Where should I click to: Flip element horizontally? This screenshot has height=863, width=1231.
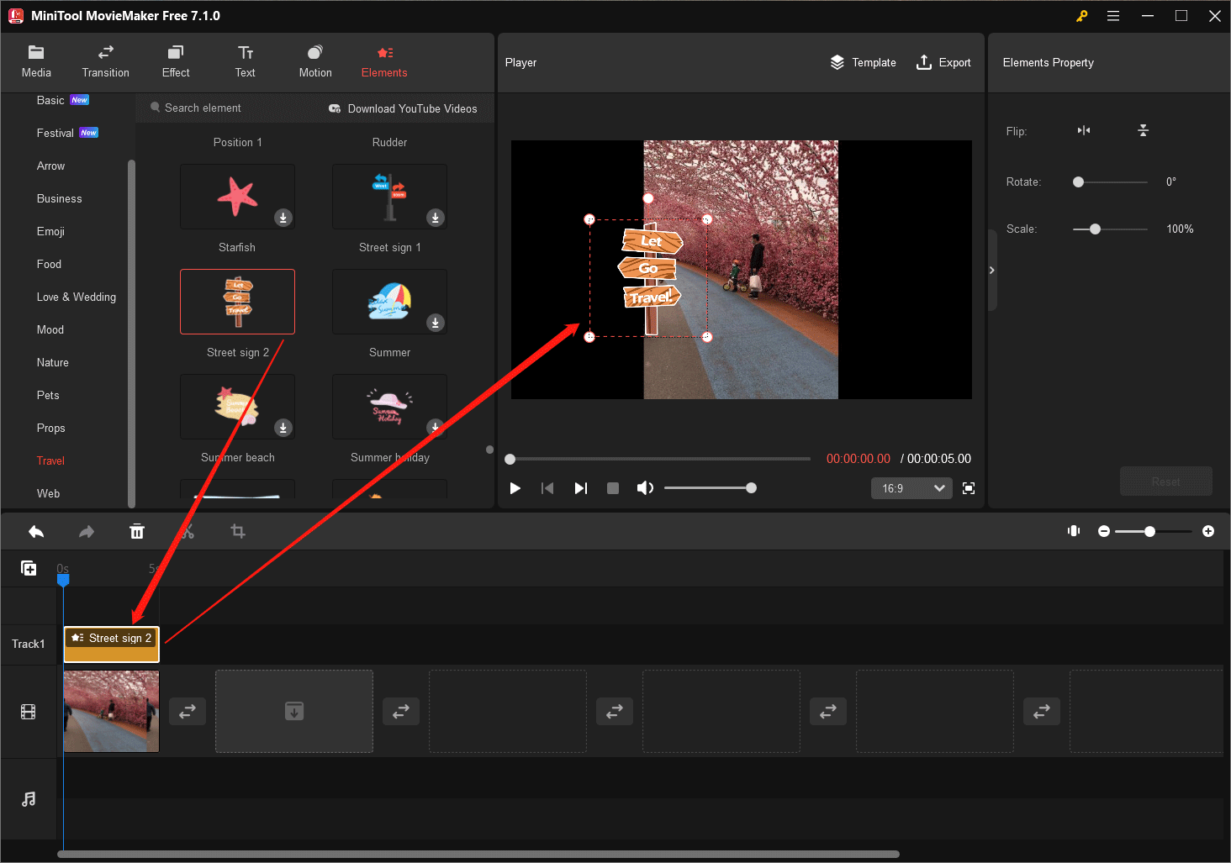1084,130
